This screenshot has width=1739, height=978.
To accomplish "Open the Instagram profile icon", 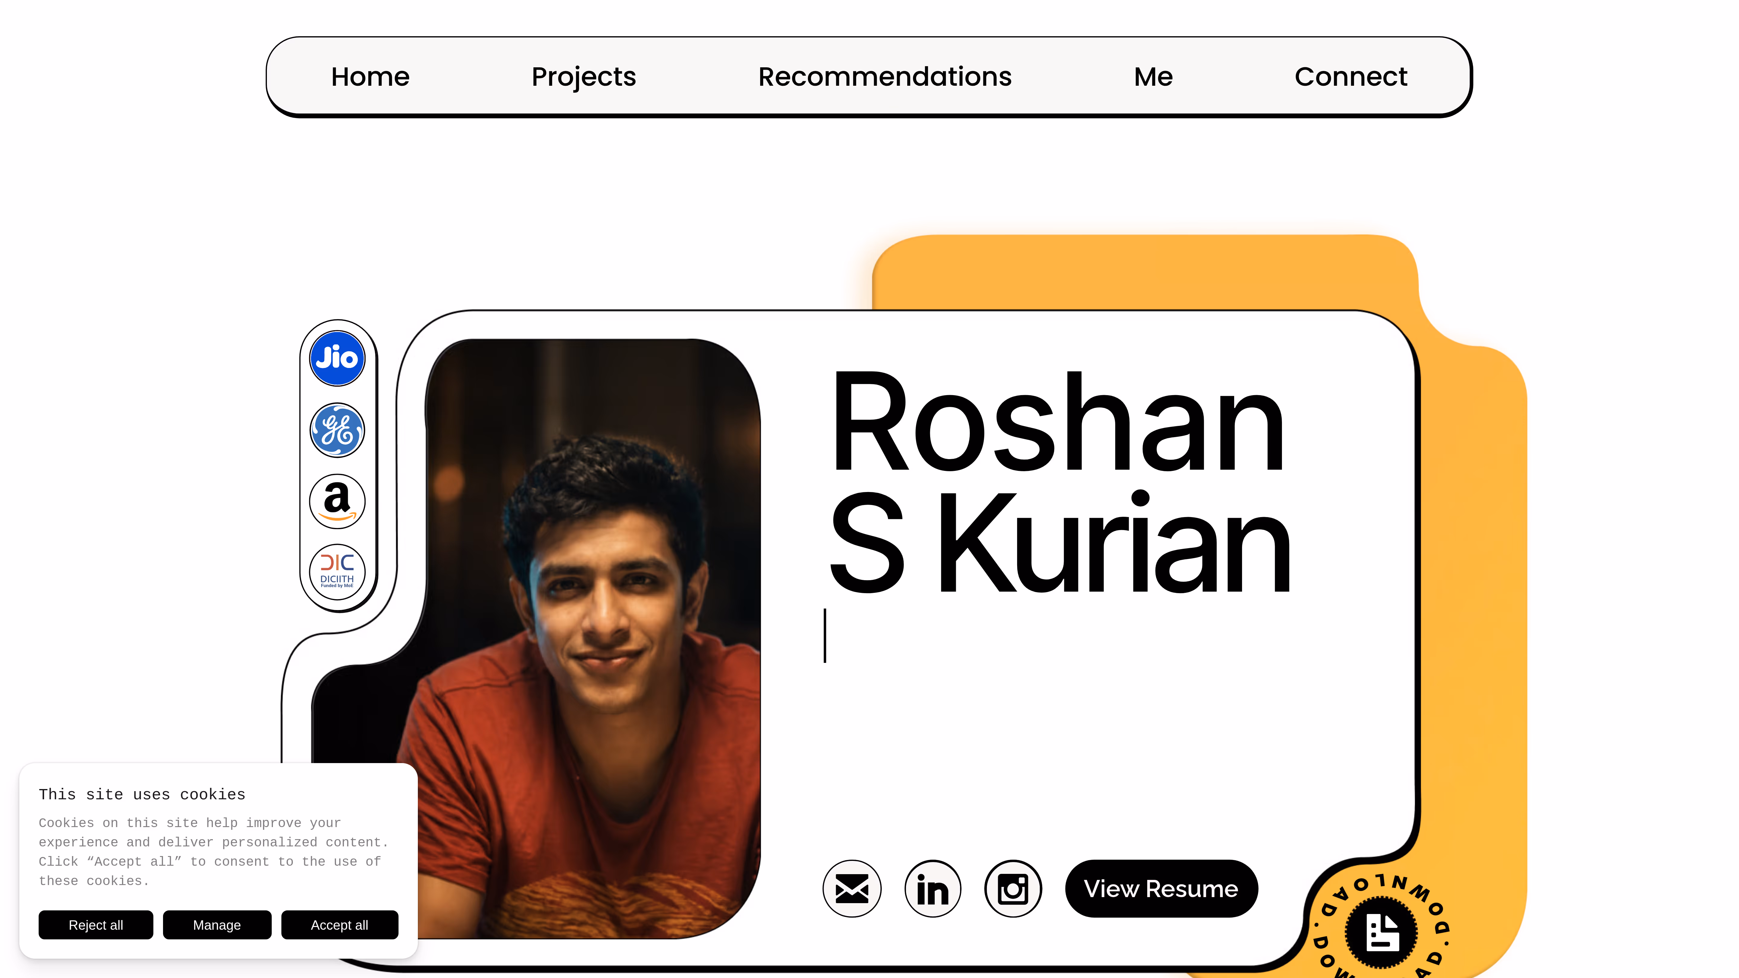I will [1013, 889].
